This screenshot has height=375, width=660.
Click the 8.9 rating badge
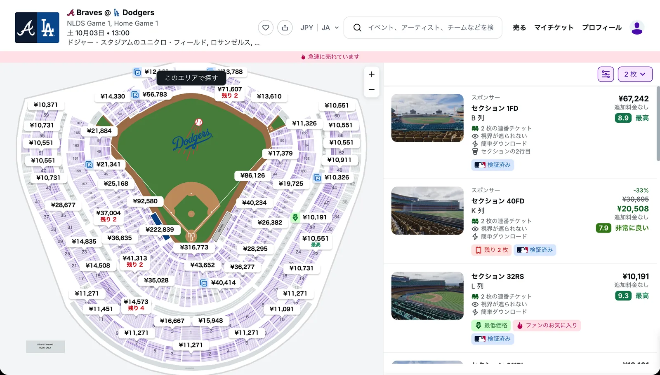(623, 118)
